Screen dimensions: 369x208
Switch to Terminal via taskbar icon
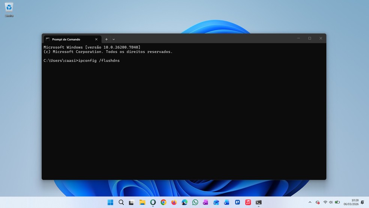[x=259, y=202]
